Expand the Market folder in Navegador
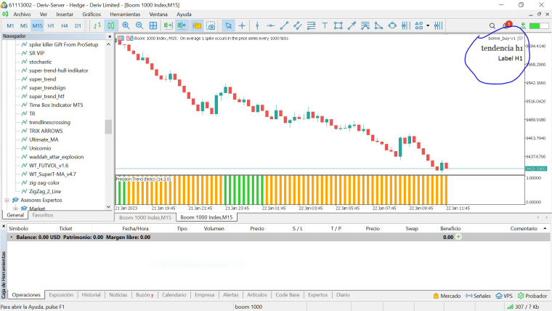The image size is (552, 311). click(x=15, y=209)
